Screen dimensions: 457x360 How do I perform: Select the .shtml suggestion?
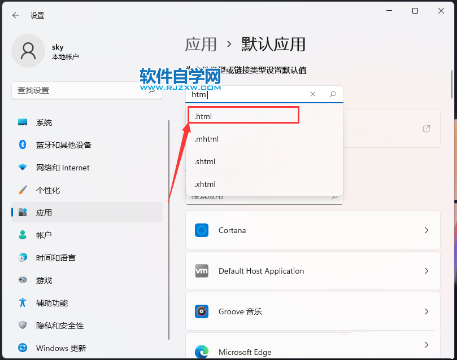point(264,161)
